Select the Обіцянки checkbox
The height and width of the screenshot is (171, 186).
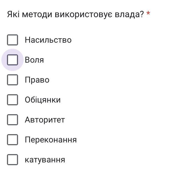pyautogui.click(x=12, y=100)
